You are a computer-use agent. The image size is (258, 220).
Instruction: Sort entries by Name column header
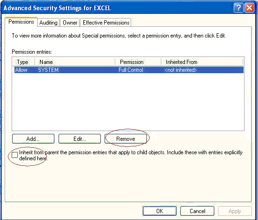75,62
